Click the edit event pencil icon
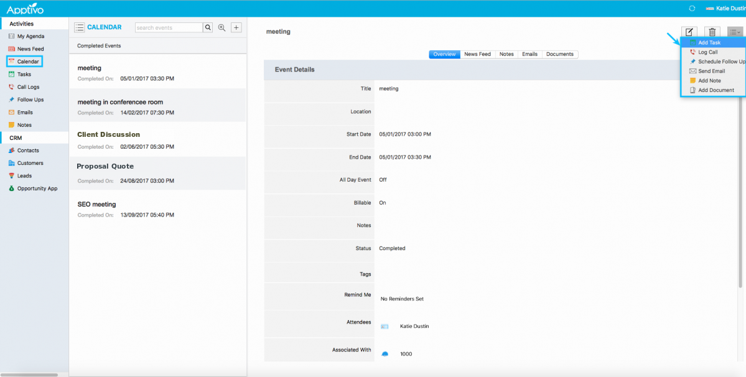The image size is (746, 377). (689, 32)
